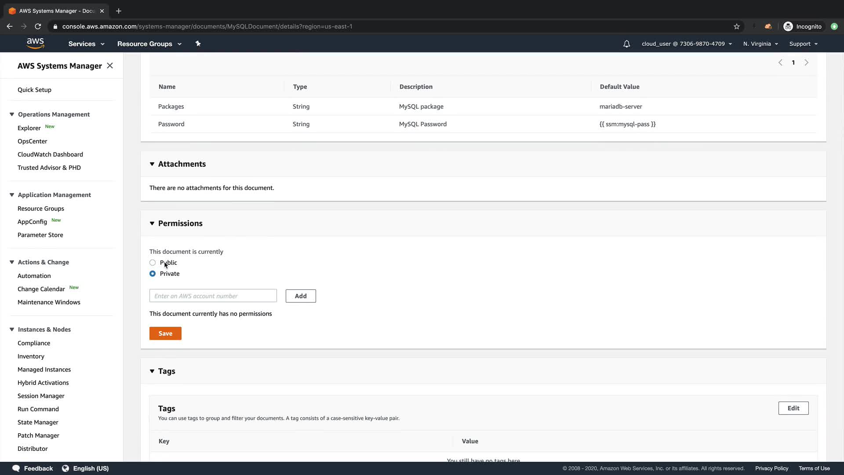
Task: Click the pin shortcuts icon in navbar
Action: [198, 44]
